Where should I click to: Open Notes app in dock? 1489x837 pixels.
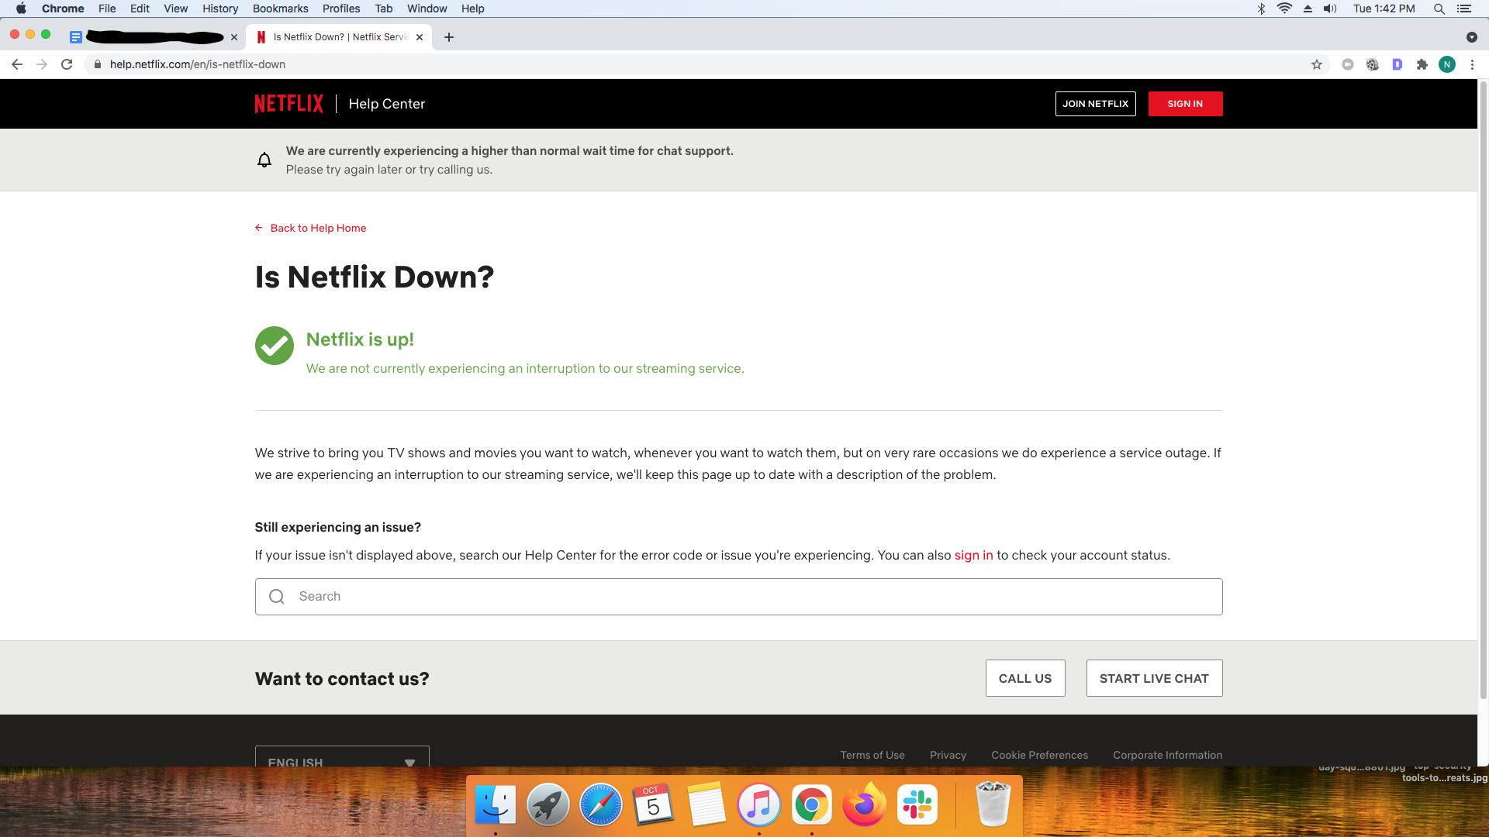click(x=706, y=805)
